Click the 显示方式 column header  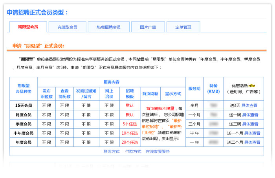[x=173, y=94]
